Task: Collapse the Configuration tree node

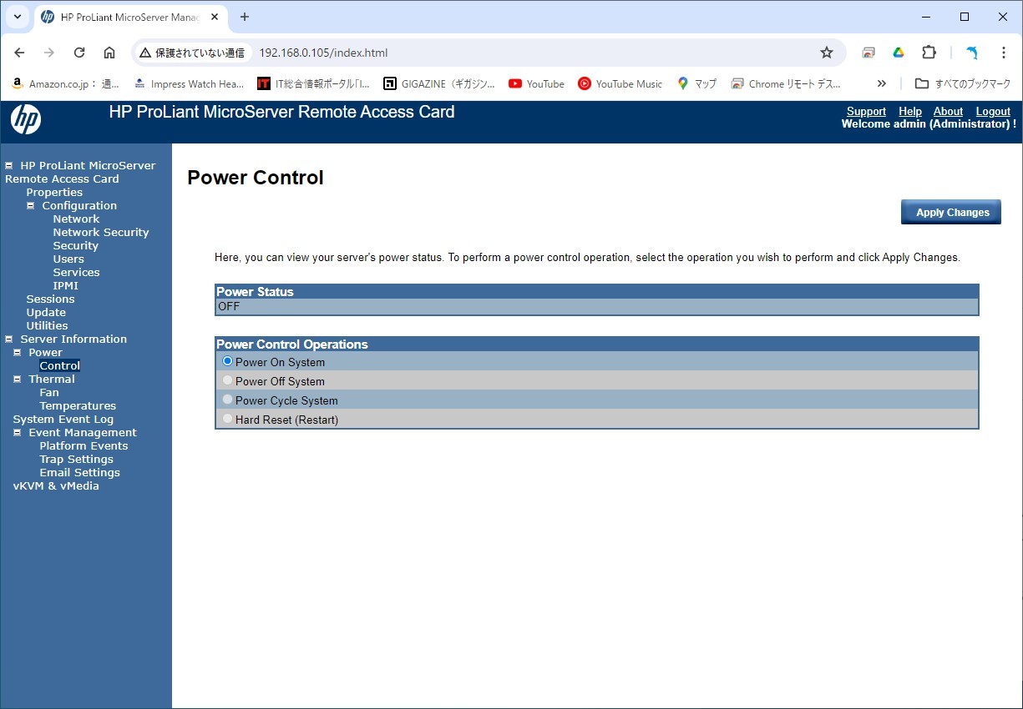Action: point(31,205)
